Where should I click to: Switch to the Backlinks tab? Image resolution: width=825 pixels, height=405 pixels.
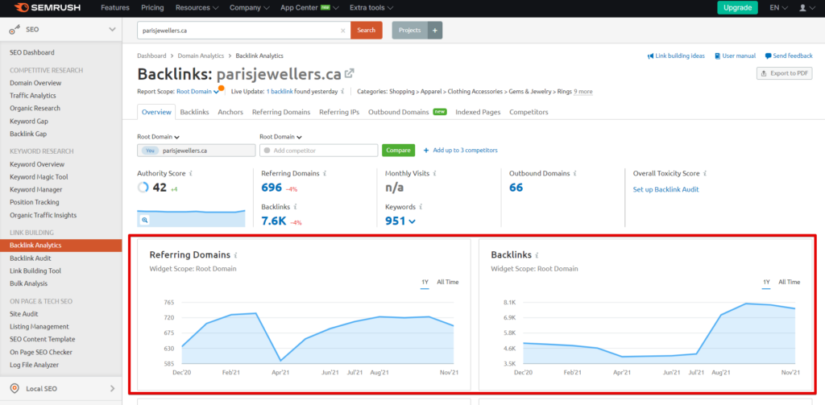point(194,112)
